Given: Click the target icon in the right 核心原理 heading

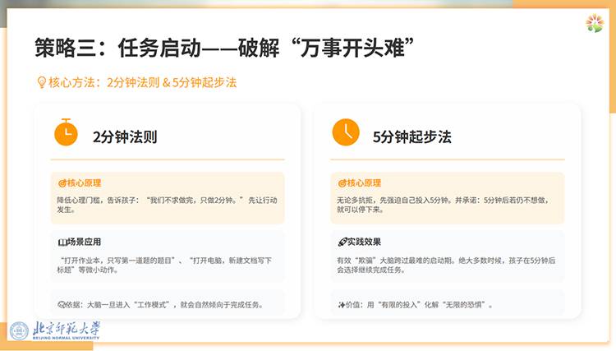Looking at the screenshot, I should pyautogui.click(x=342, y=183).
